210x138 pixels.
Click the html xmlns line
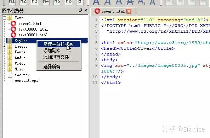pos(155,43)
